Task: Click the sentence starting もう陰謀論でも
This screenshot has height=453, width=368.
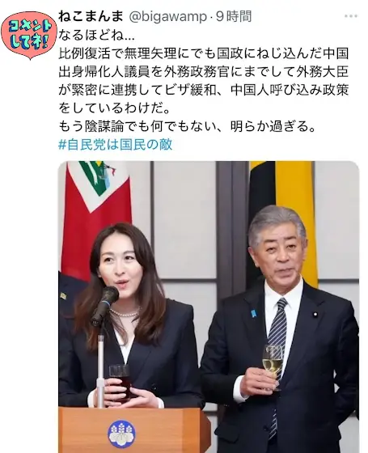Action: [187, 126]
